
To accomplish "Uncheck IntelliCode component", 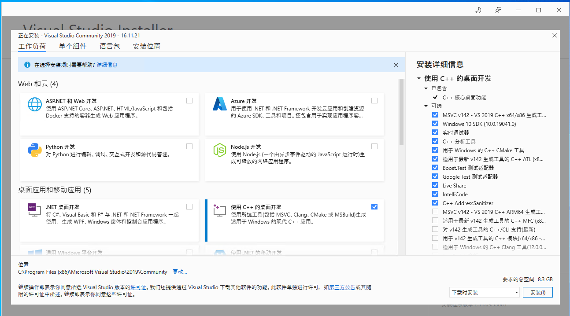I will (435, 194).
